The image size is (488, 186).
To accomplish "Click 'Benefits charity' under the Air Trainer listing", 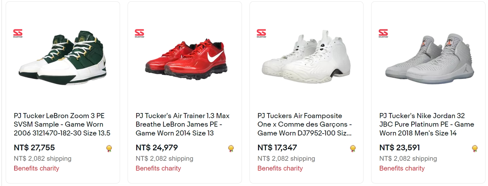I will [158, 168].
